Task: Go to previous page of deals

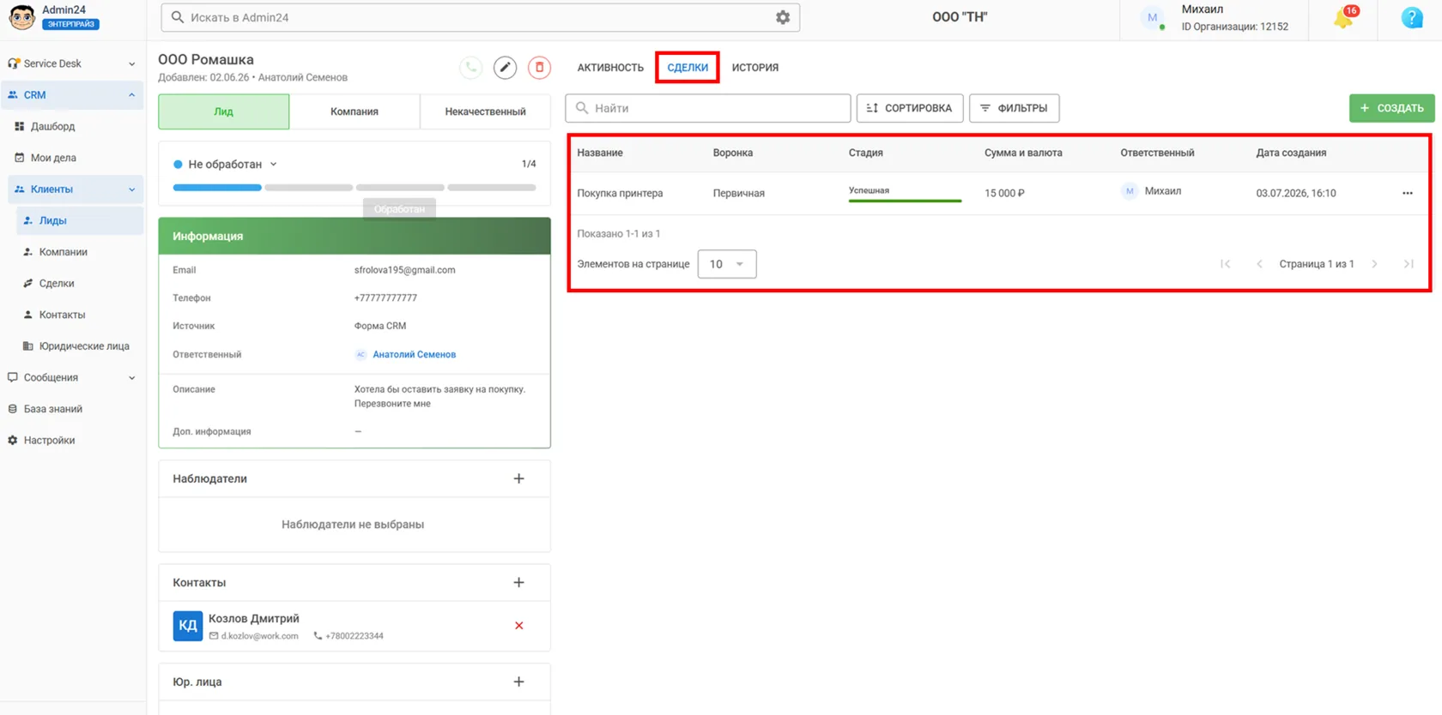Action: [x=1259, y=264]
